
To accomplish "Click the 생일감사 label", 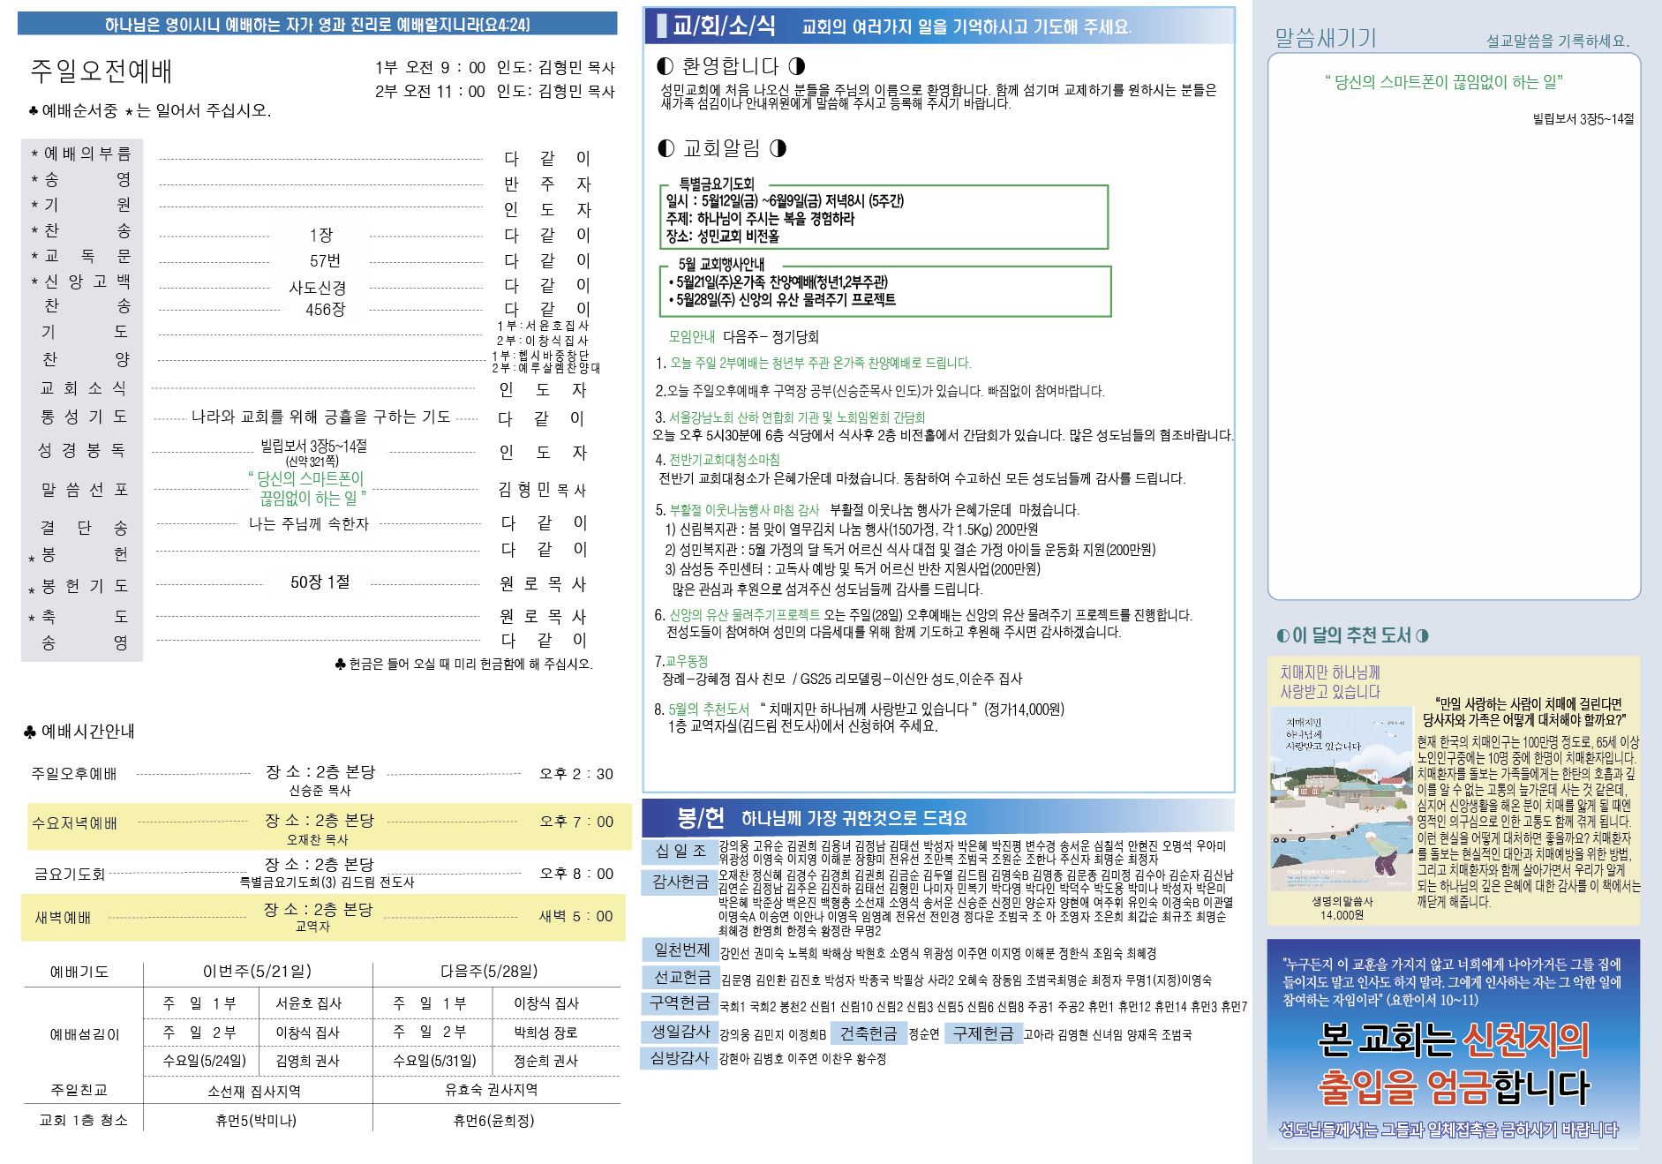I will pos(681,1031).
